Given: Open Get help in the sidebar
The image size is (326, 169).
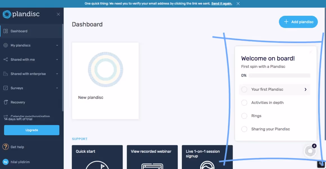Looking at the screenshot, I should click(x=17, y=147).
